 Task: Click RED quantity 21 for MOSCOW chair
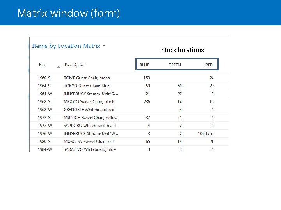[212, 142]
